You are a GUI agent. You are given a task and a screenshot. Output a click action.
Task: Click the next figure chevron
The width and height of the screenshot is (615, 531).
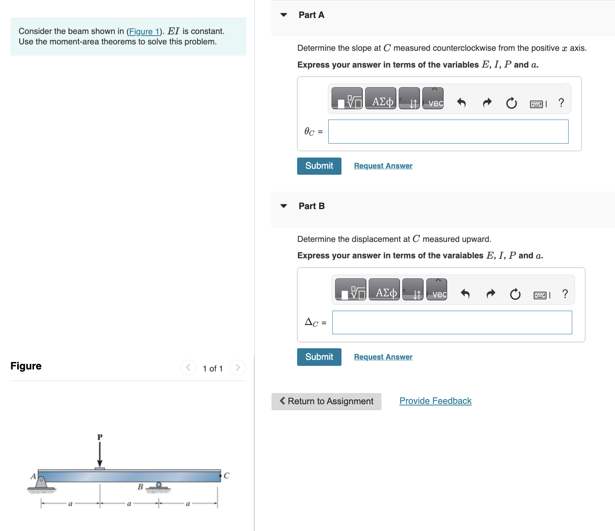(238, 367)
